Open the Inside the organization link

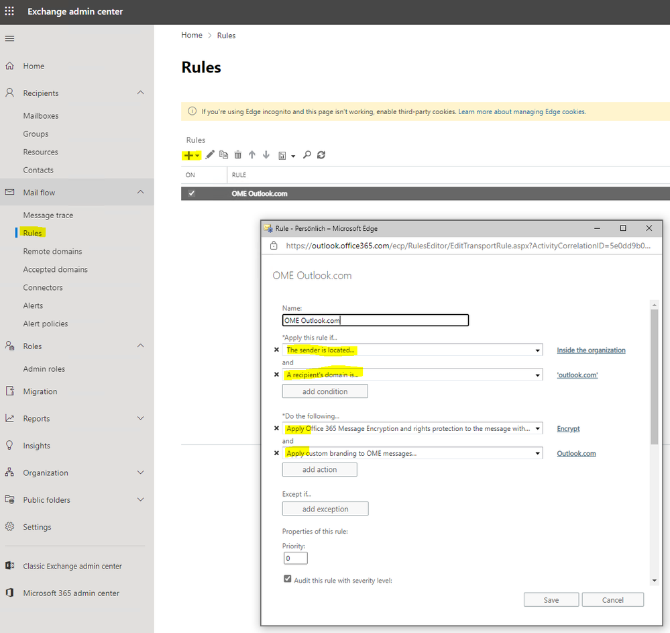point(591,350)
